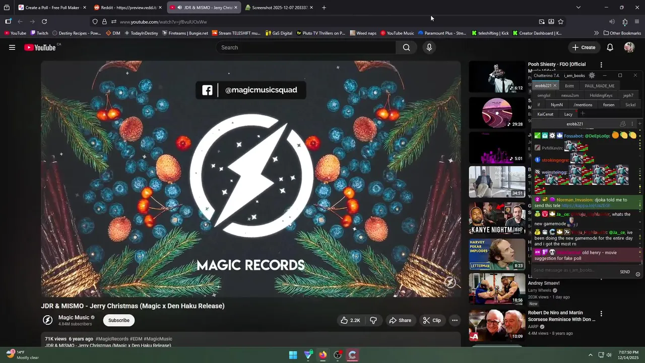
Task: Open the kappa.lol link in chat
Action: [x=586, y=206]
